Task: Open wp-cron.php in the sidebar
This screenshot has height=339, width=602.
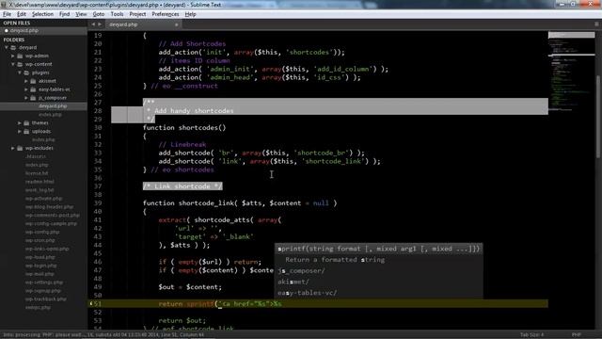Action: point(40,241)
